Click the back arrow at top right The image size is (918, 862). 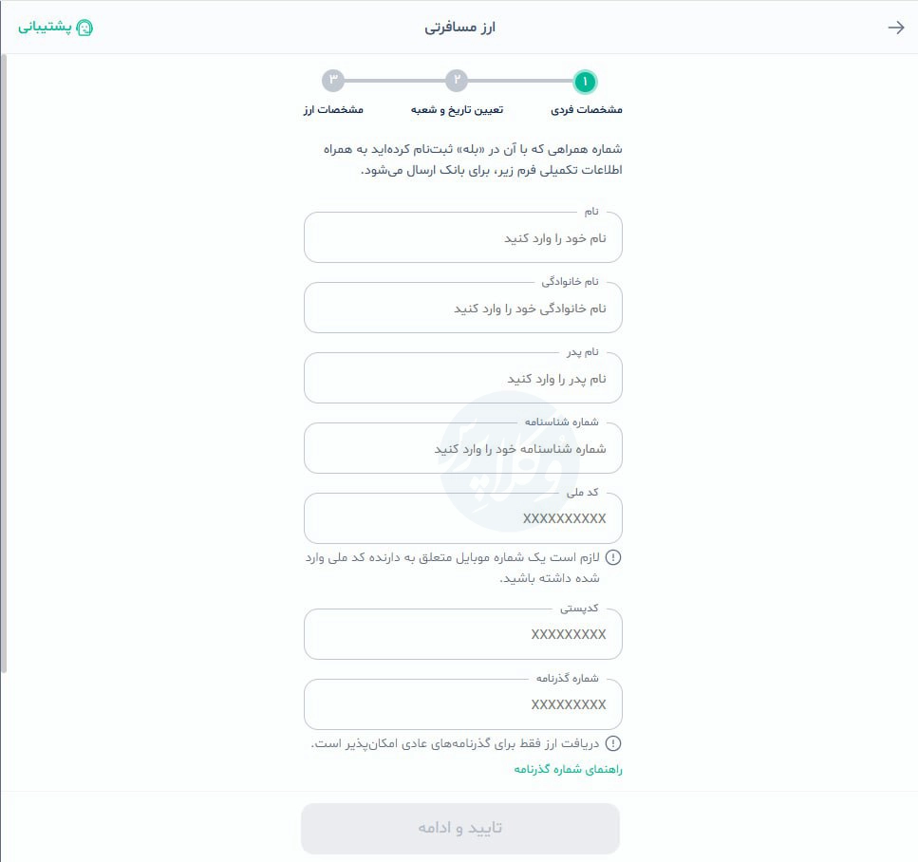tap(895, 27)
